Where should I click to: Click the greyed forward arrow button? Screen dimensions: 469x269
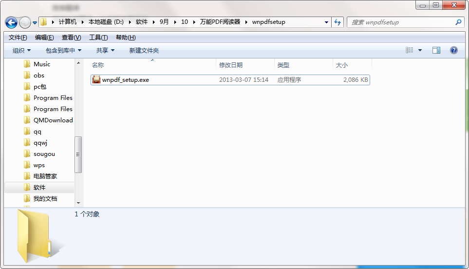tap(25, 22)
